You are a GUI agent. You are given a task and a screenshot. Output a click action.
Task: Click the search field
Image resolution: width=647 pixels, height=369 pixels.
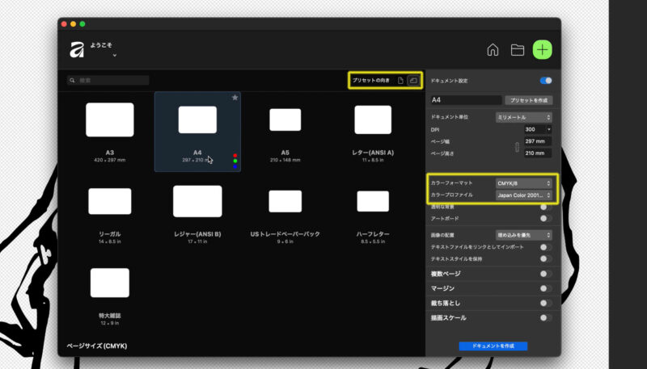coord(108,80)
